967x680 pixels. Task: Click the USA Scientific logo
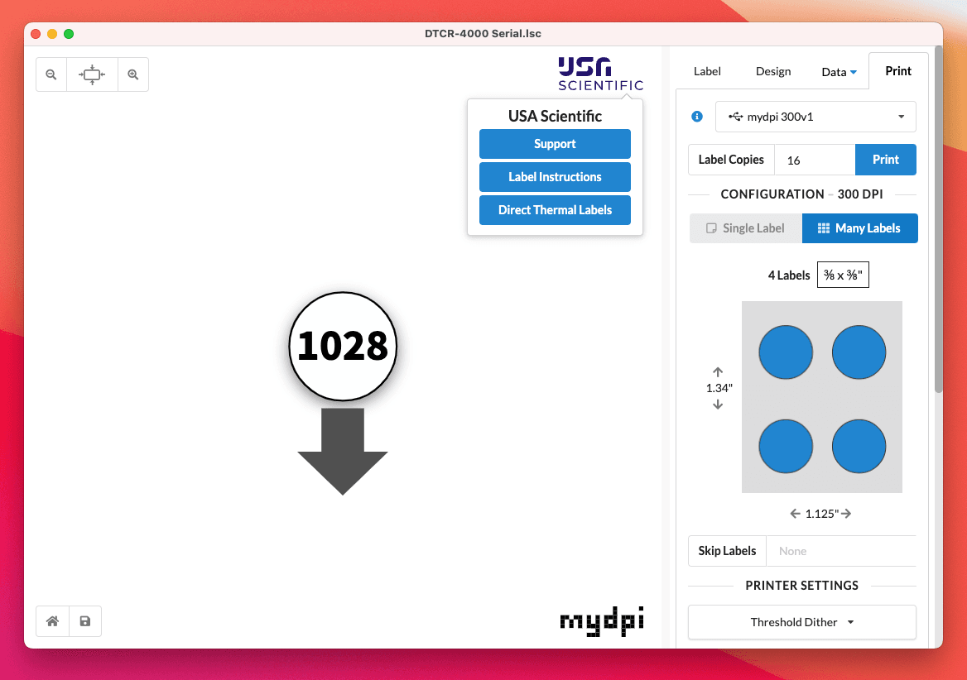point(600,74)
